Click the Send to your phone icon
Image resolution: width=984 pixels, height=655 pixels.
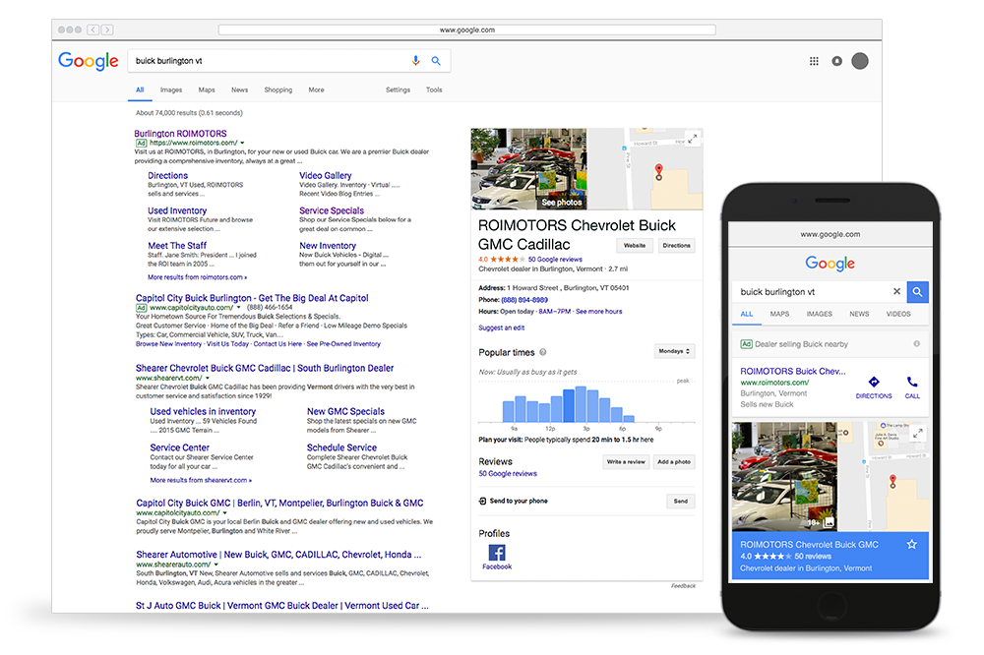(482, 501)
